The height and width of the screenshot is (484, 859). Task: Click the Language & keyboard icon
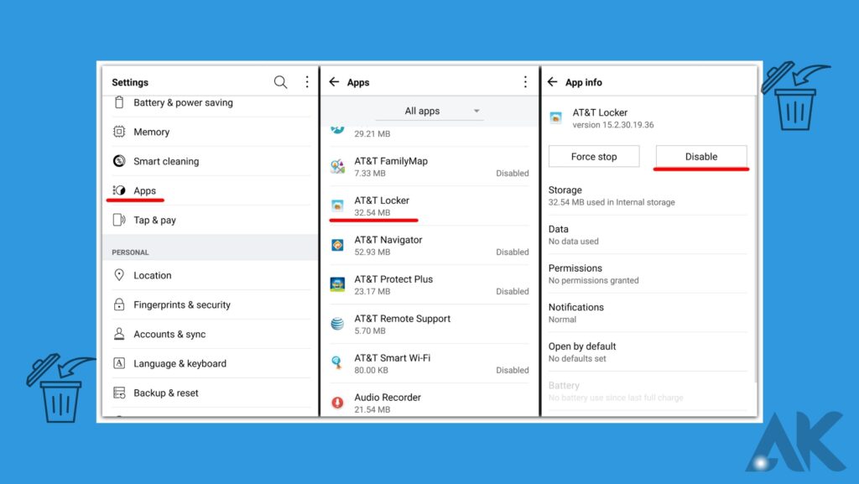coord(119,363)
